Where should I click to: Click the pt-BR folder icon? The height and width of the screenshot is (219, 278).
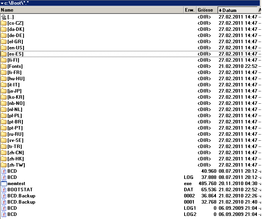point(3,122)
